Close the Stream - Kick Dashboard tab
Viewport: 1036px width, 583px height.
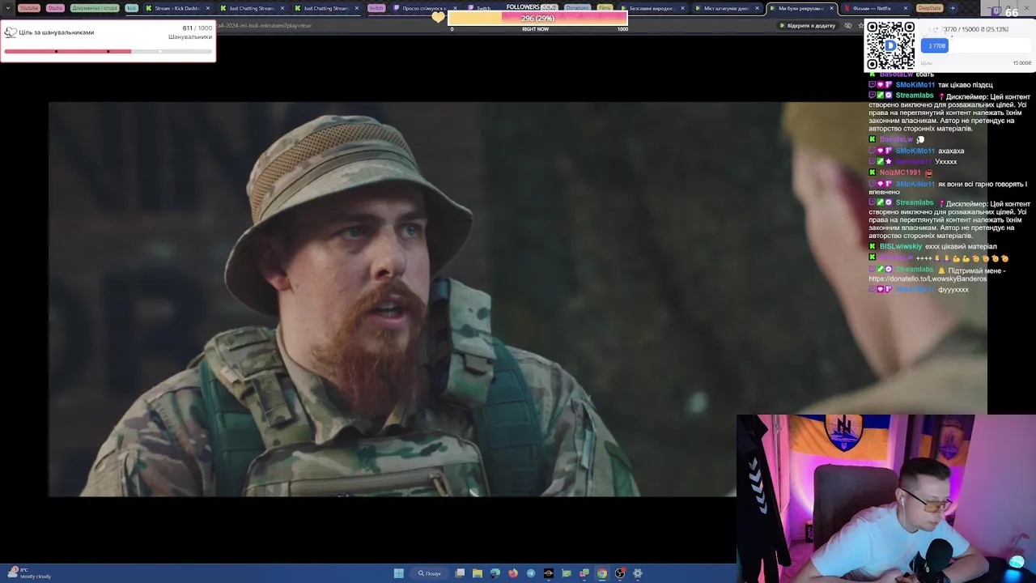208,8
